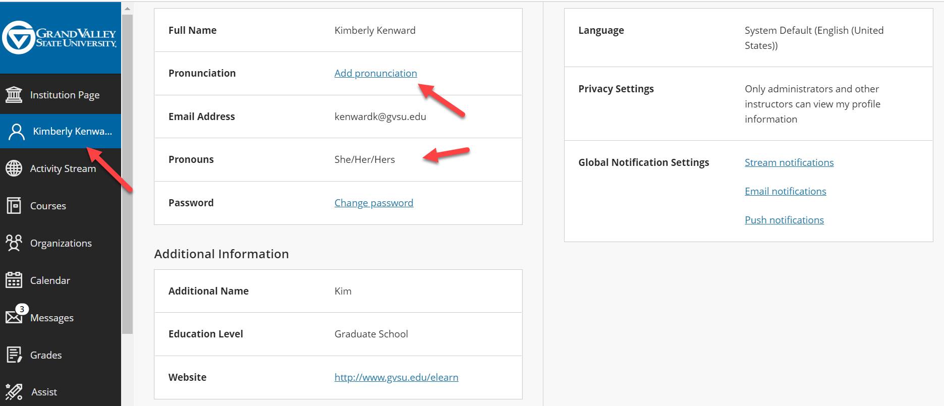Open the Add pronunciation link
This screenshot has height=406, width=944.
pos(375,73)
